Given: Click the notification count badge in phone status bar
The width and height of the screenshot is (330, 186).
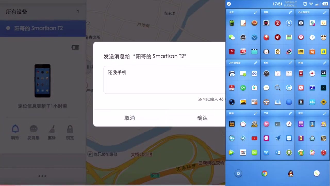Looking at the screenshot, I should (229, 4).
